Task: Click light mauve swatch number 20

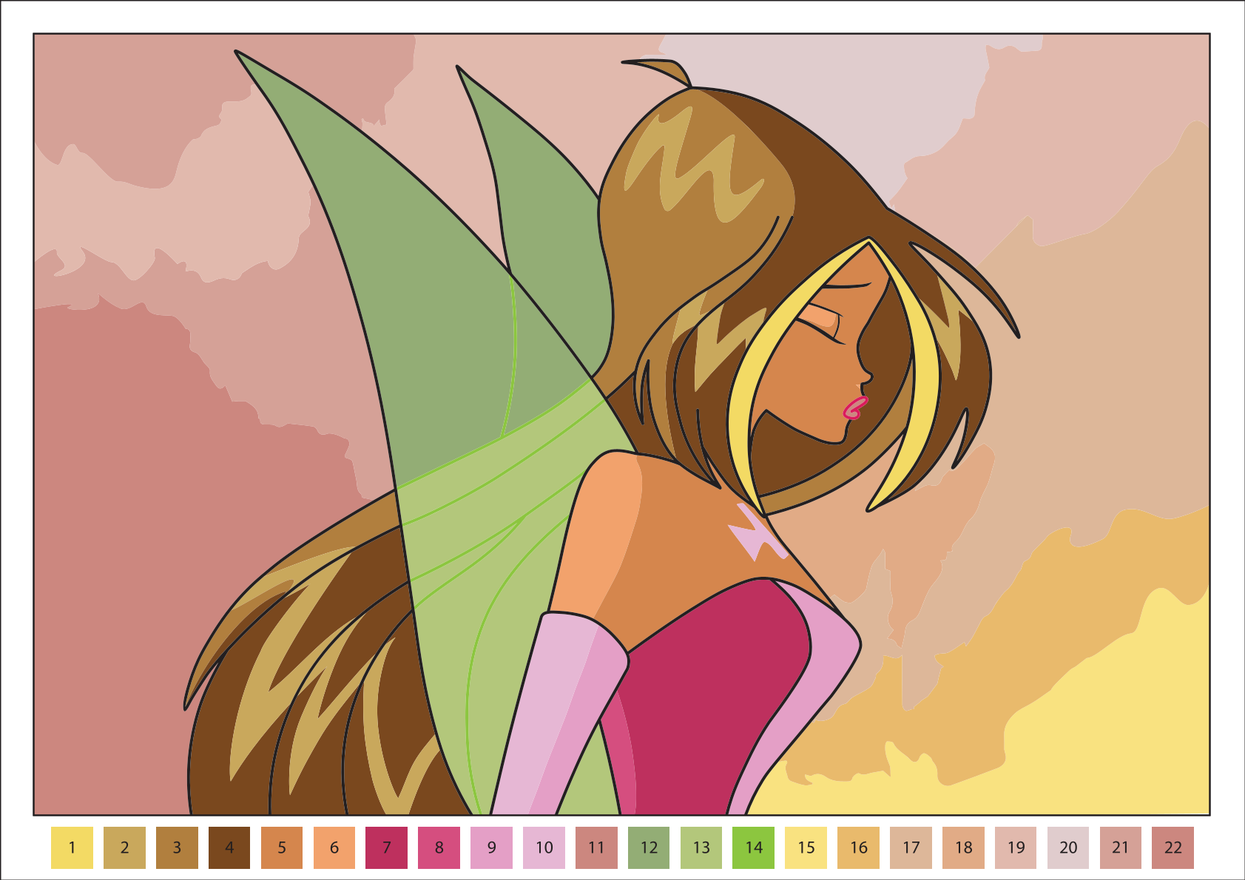Action: click(x=1070, y=847)
